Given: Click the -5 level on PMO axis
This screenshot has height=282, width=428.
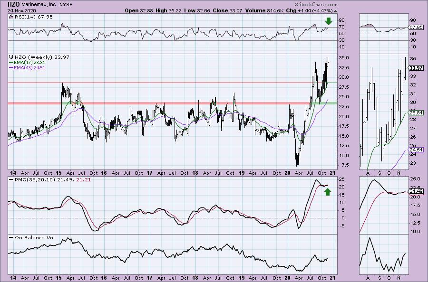Looking at the screenshot, I should pyautogui.click(x=342, y=226).
